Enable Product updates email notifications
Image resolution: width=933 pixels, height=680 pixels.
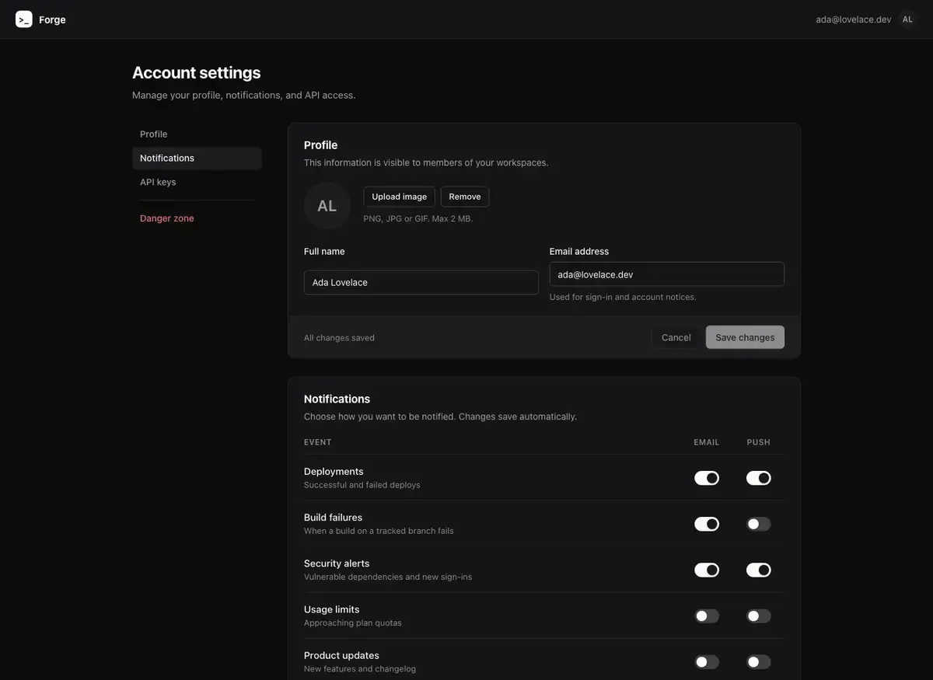point(707,662)
